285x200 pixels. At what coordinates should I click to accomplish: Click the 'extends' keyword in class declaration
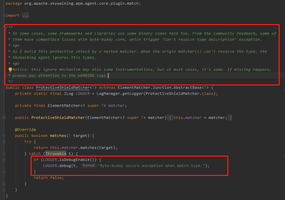tap(107, 87)
